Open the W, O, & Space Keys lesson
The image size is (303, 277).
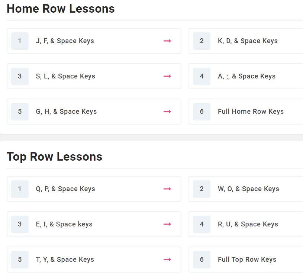(246, 189)
